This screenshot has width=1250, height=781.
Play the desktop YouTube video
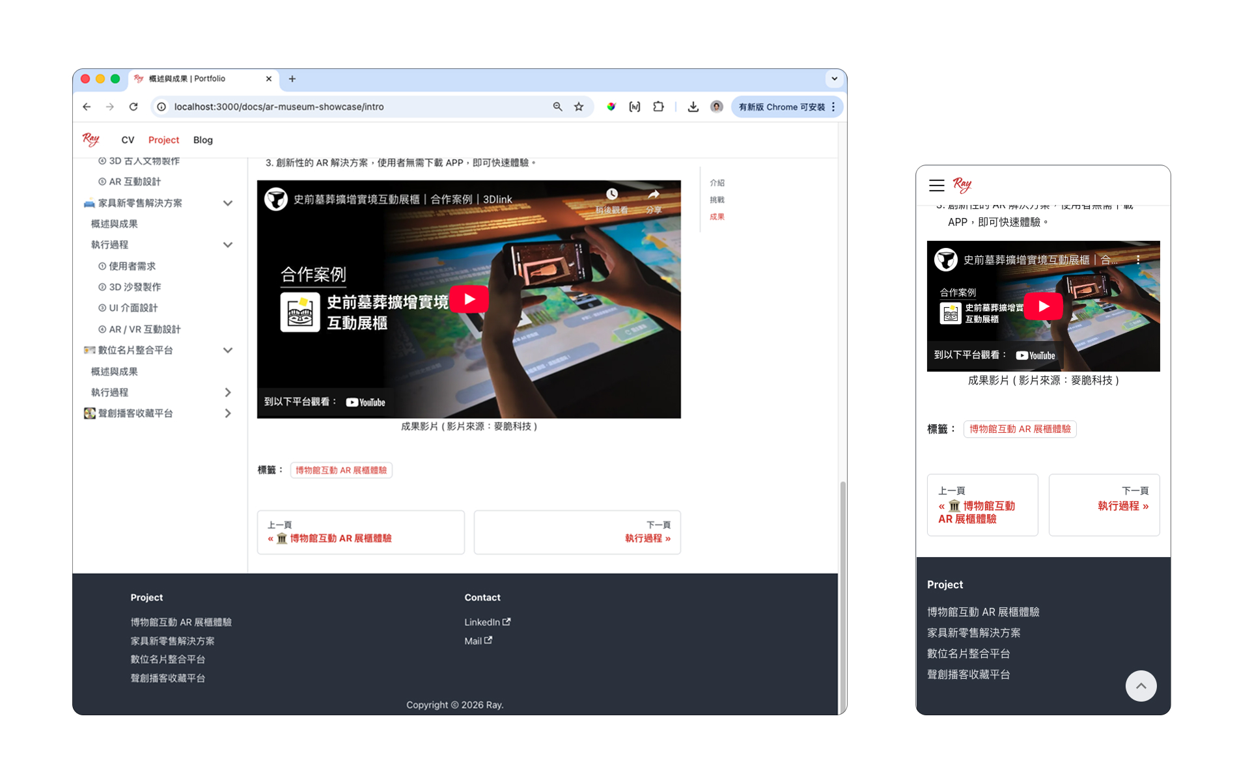469,299
